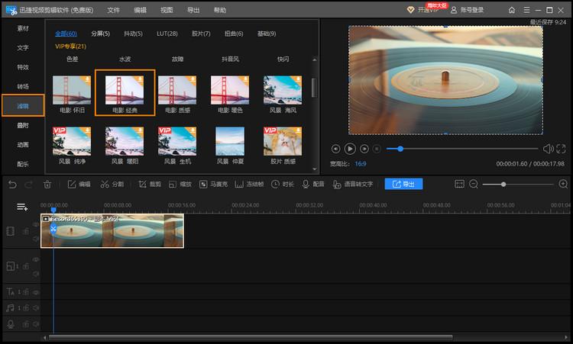Open the 视图 view menu

167,10
